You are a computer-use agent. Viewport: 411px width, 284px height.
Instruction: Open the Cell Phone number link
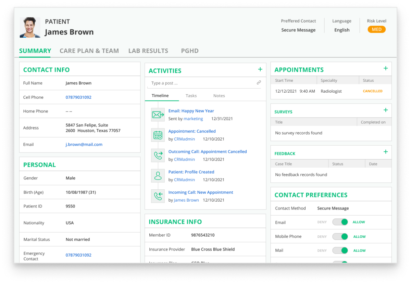[x=78, y=97]
